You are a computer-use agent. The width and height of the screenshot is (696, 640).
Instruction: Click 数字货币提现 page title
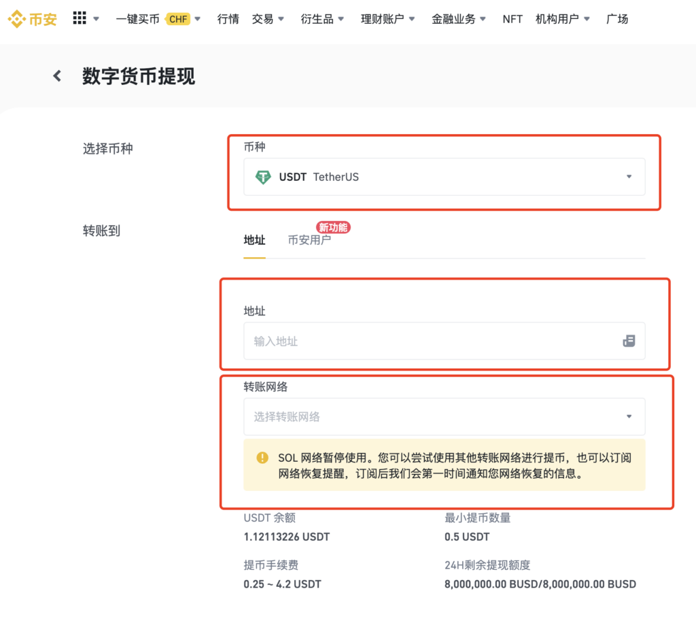139,76
